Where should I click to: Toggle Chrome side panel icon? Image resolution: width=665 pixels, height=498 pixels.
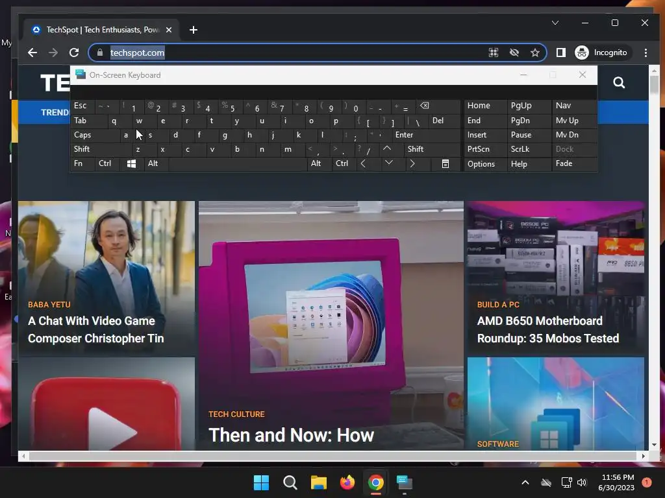(560, 53)
